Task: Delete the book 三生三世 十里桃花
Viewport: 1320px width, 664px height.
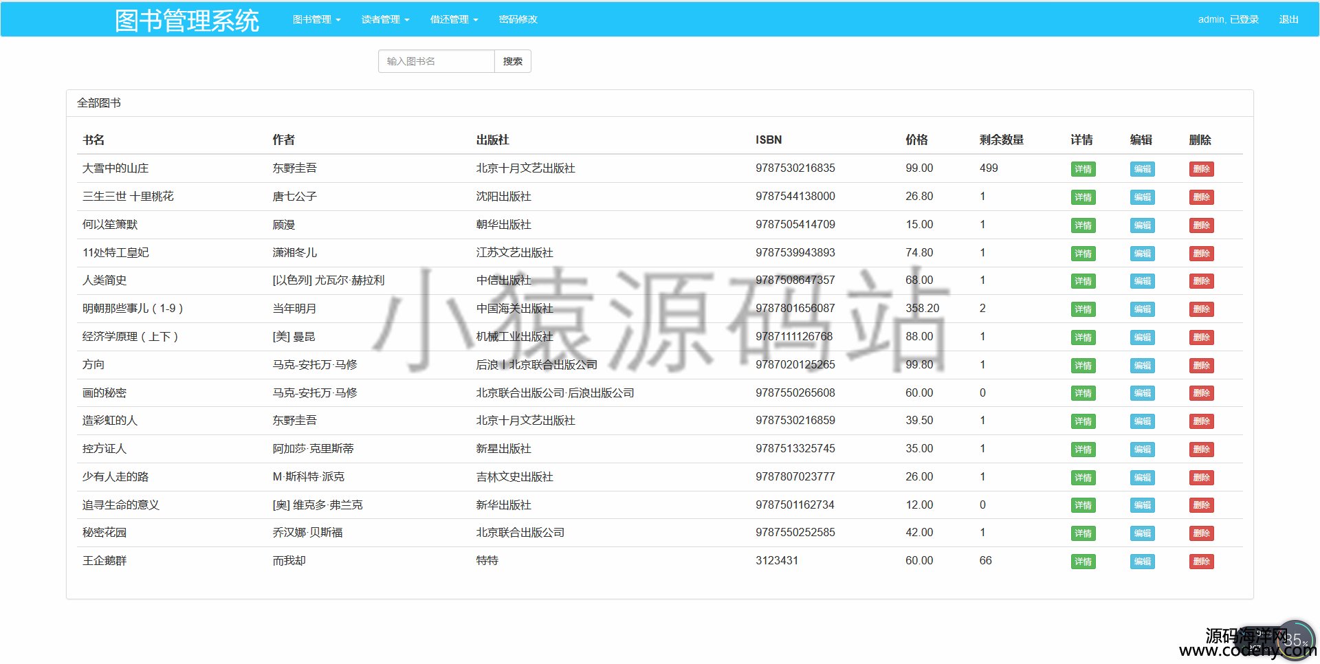Action: click(x=1201, y=197)
